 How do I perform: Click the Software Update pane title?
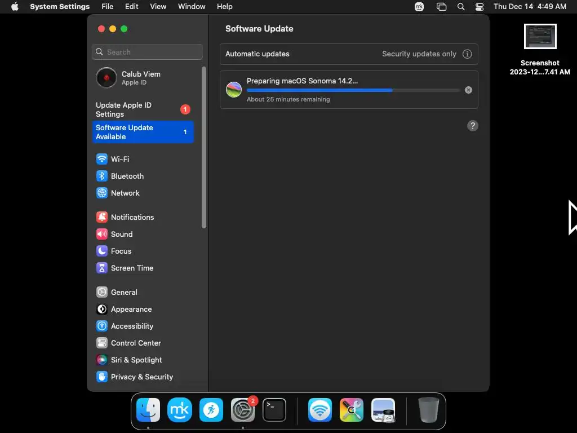click(259, 29)
